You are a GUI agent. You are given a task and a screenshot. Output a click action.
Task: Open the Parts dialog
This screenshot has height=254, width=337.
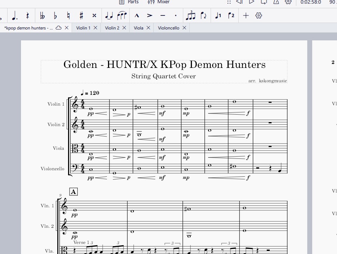tap(129, 2)
